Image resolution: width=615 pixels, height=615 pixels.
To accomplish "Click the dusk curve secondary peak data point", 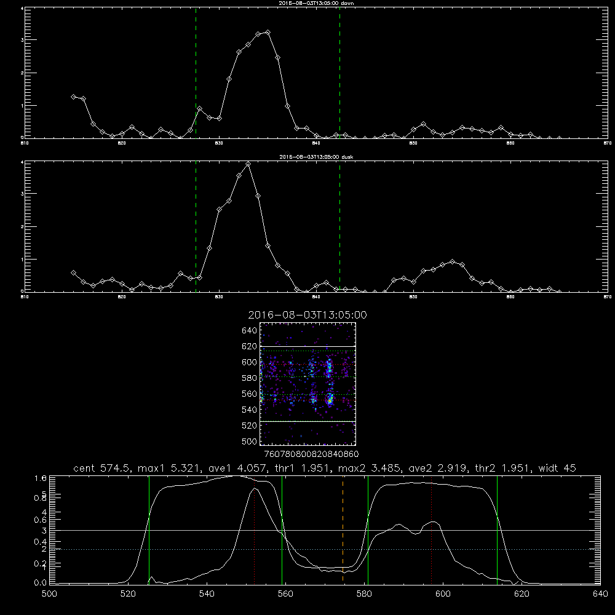I will click(x=452, y=261).
